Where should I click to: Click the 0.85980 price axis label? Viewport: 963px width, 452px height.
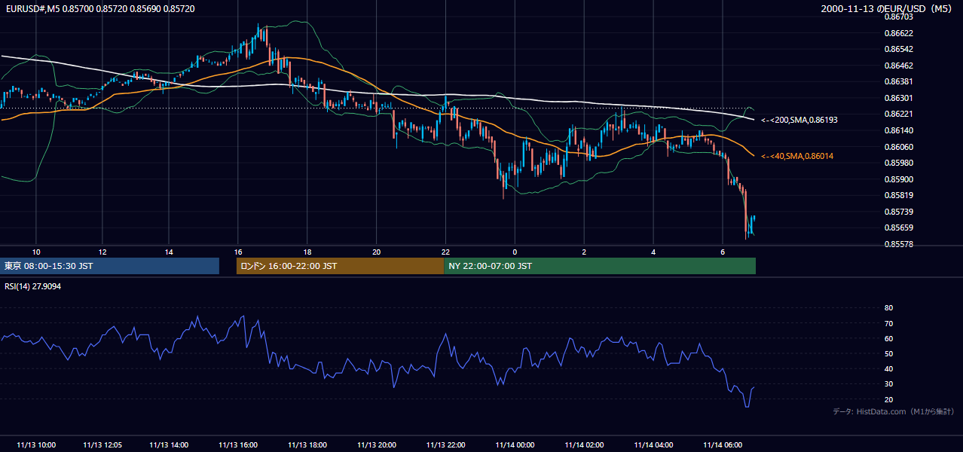pyautogui.click(x=898, y=163)
